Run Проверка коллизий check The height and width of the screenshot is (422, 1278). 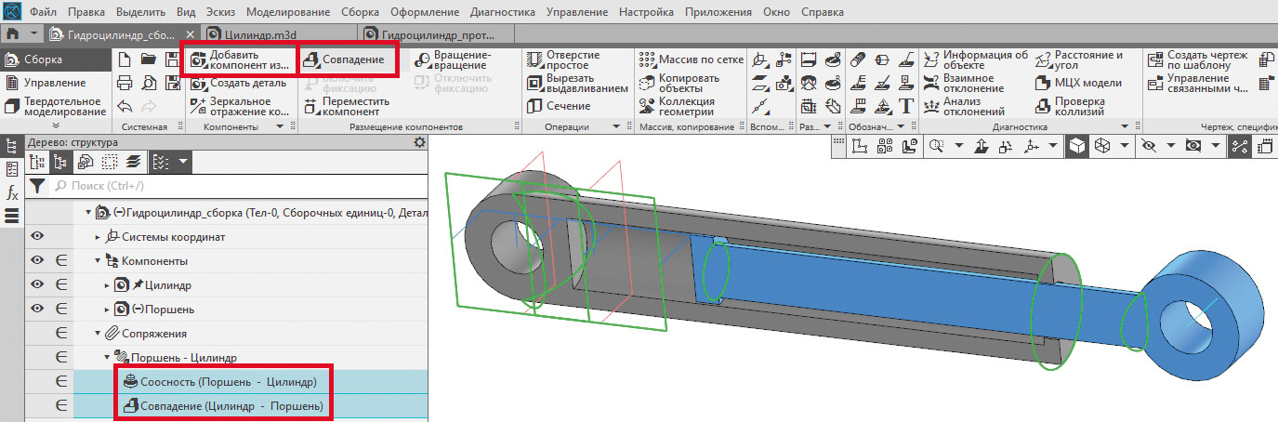pos(1071,106)
